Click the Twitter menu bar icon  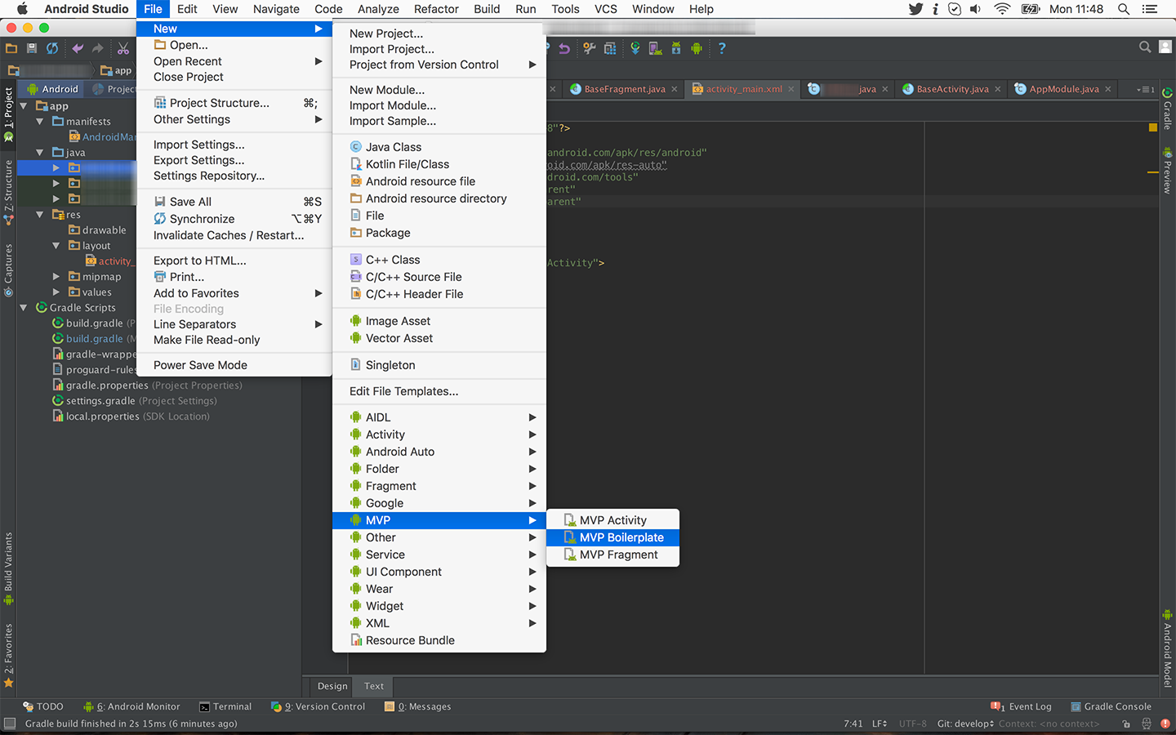tap(915, 9)
